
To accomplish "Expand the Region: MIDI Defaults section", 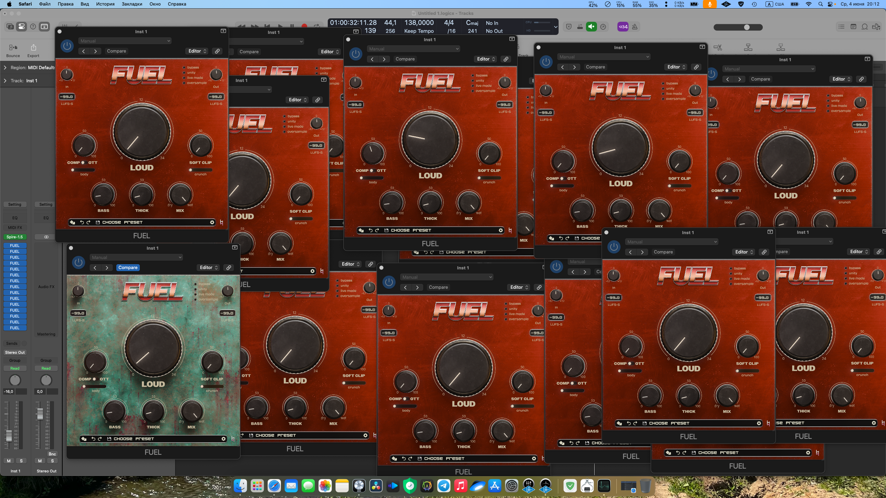I will (x=5, y=67).
